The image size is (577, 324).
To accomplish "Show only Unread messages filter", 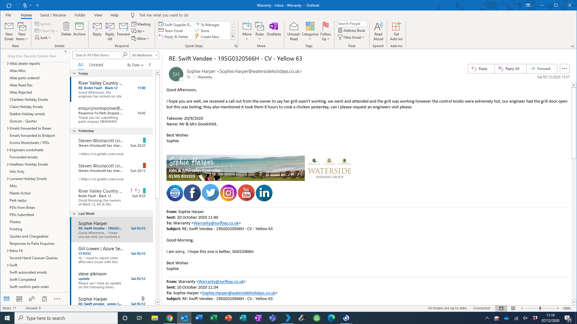I will point(96,65).
